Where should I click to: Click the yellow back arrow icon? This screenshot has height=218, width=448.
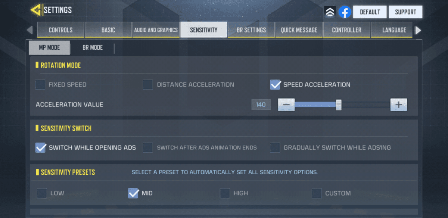coord(36,10)
